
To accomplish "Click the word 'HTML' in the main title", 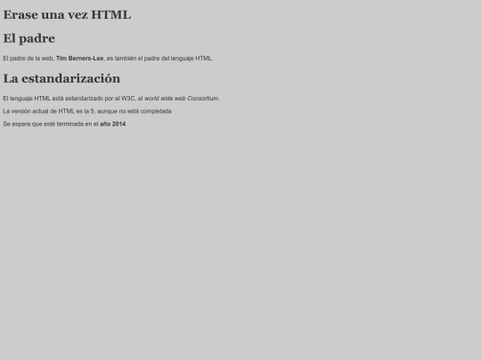I will tap(111, 15).
